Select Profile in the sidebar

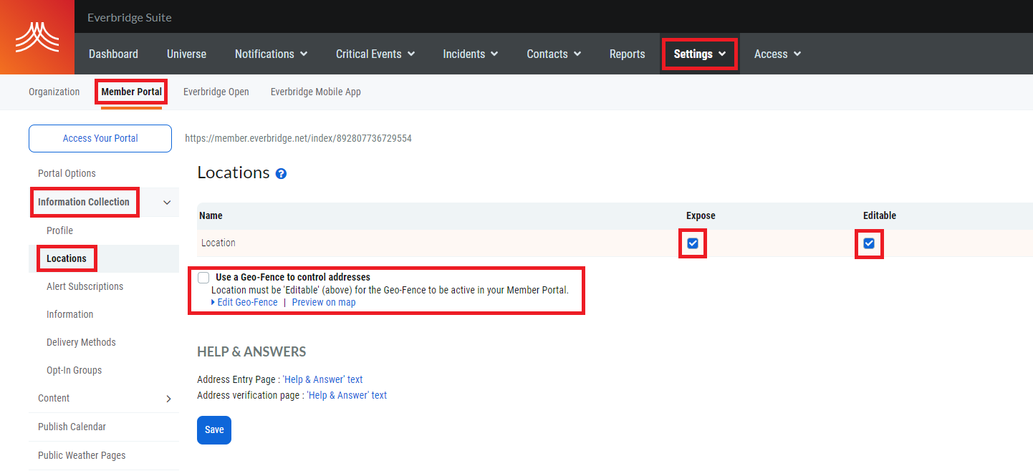pos(59,230)
